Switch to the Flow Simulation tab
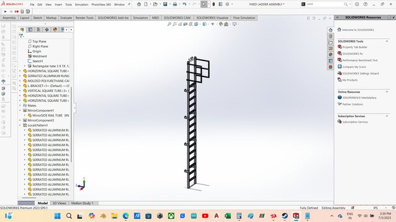396x222 pixels. point(244,18)
